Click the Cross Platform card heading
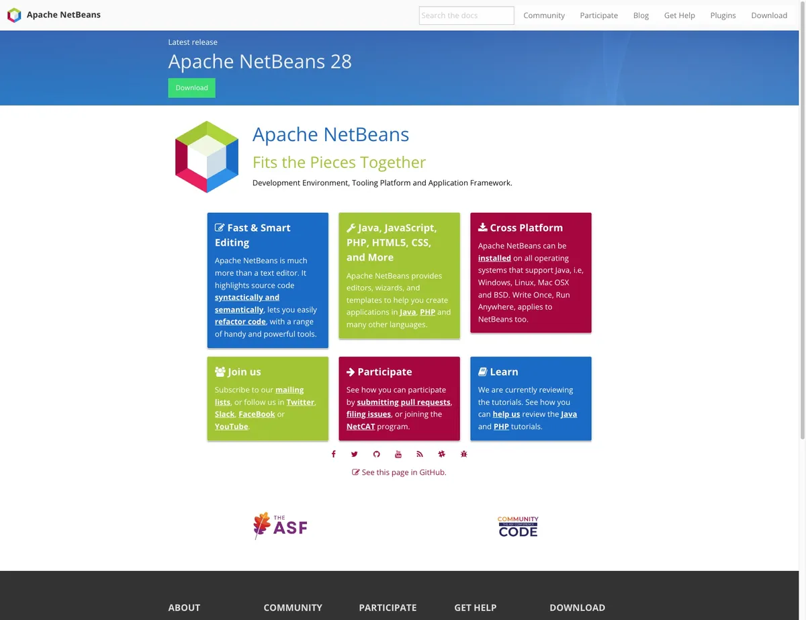The image size is (806, 620). pos(521,228)
